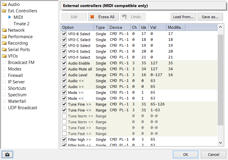The width and height of the screenshot is (228, 160).
Task: Click the blue arrow icon beside MIDI
Action: tap(10, 17)
